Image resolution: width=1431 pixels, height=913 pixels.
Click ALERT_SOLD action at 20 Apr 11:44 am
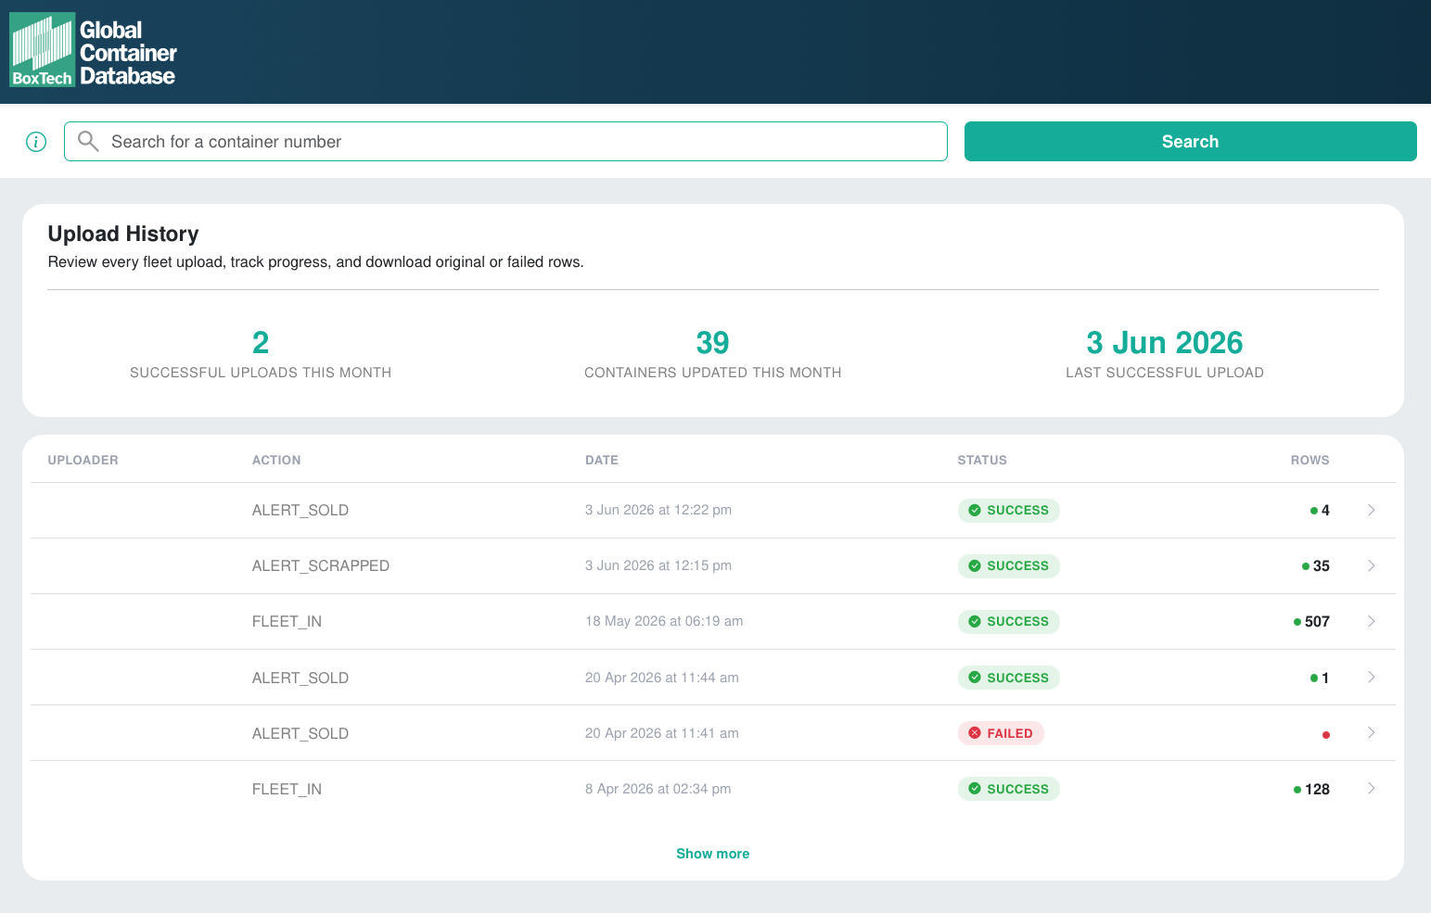tap(300, 678)
